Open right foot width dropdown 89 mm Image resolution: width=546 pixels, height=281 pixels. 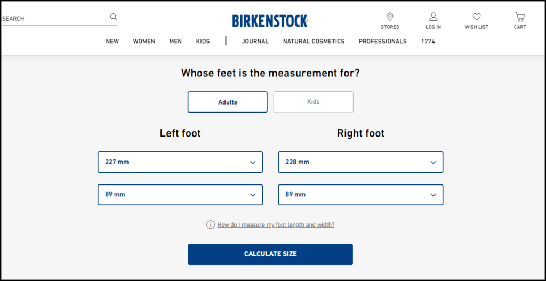click(x=360, y=195)
